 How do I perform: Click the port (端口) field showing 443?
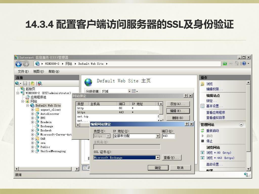click(x=168, y=136)
